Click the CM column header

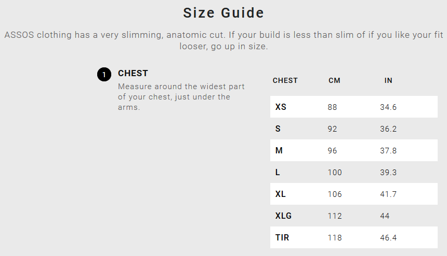click(334, 81)
